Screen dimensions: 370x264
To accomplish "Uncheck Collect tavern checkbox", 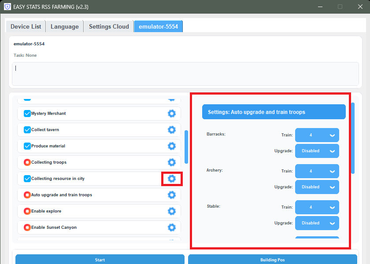I will click(x=27, y=130).
